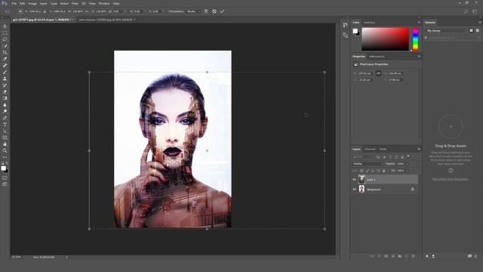Open the Color panel flyout menu
Viewport: 483px width, 272px height.
pos(419,23)
